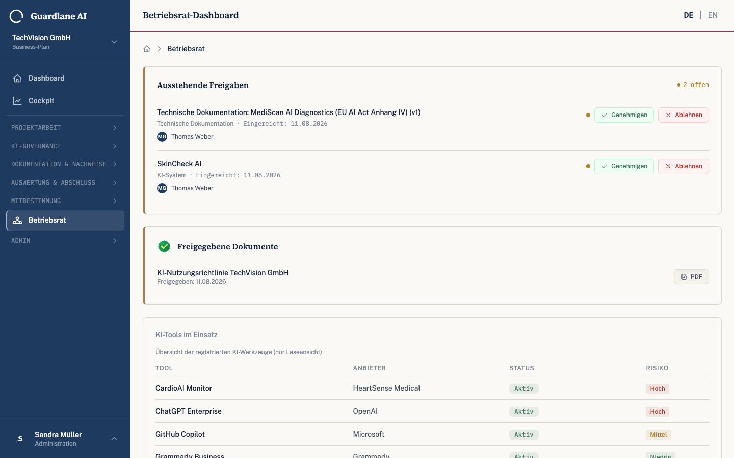Click the OpenAI provider cell
This screenshot has width=734, height=458.
pyautogui.click(x=365, y=411)
